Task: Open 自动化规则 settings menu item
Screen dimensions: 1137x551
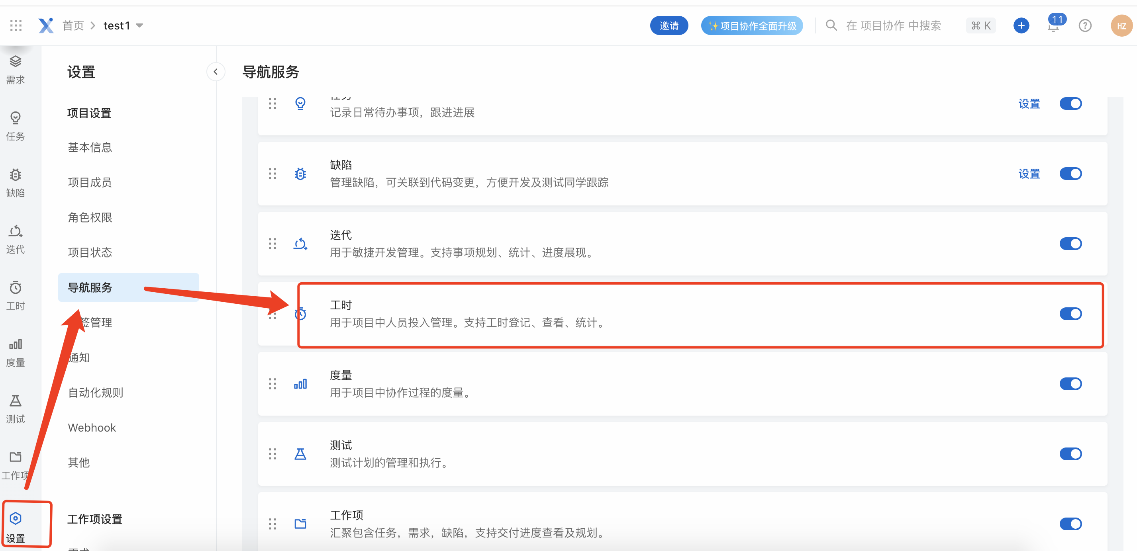Action: 95,392
